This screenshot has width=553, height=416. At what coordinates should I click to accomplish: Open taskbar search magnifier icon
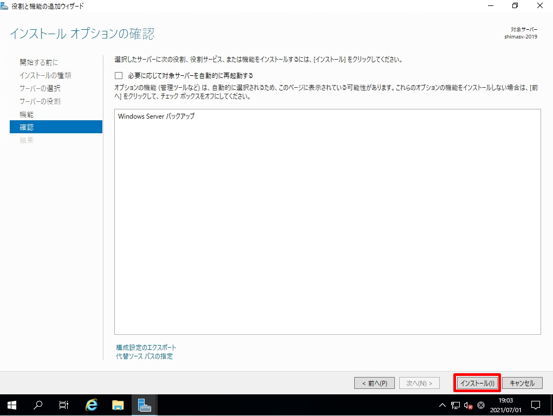click(38, 405)
